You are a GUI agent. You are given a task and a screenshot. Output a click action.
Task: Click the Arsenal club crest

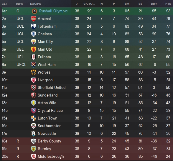[x=34, y=19]
